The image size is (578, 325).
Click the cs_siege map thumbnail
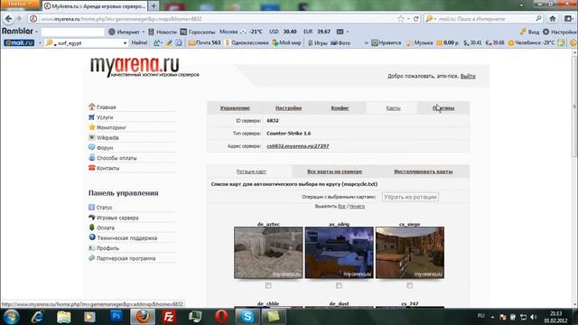pos(410,253)
